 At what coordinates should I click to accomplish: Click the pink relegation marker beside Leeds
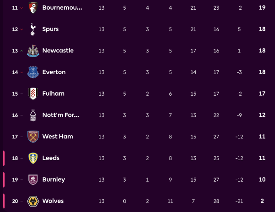tap(4, 158)
